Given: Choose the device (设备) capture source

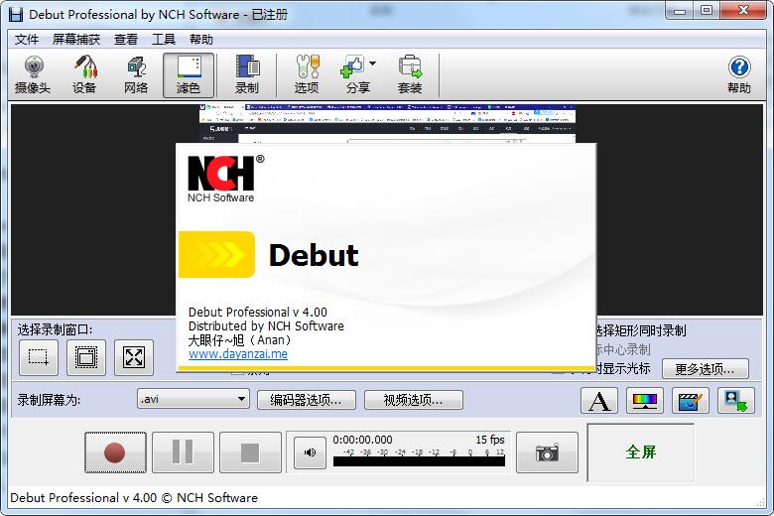Looking at the screenshot, I should click(x=84, y=75).
